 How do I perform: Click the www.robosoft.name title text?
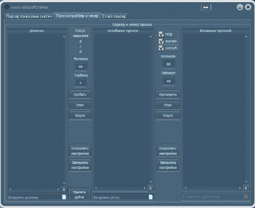pos(29,8)
